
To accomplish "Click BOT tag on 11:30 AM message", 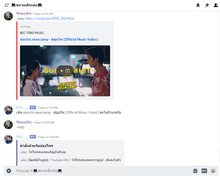I will [33, 137].
